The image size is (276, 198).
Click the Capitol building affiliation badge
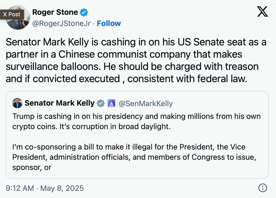coord(111,103)
